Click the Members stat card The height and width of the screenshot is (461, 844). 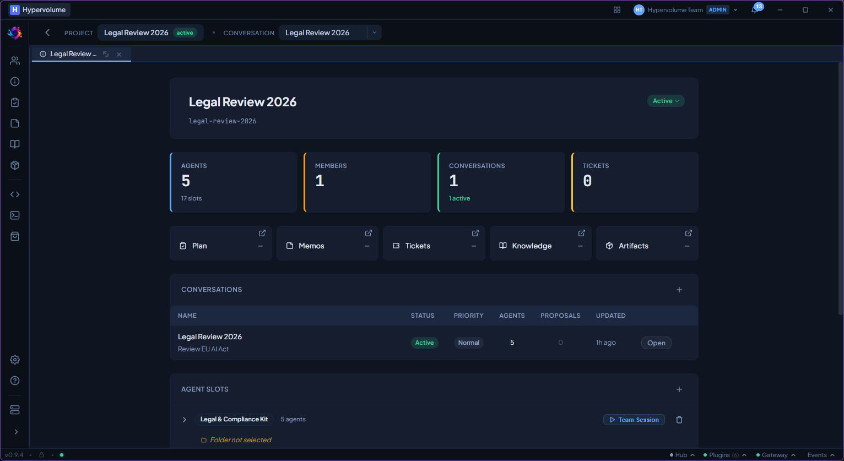(x=367, y=182)
